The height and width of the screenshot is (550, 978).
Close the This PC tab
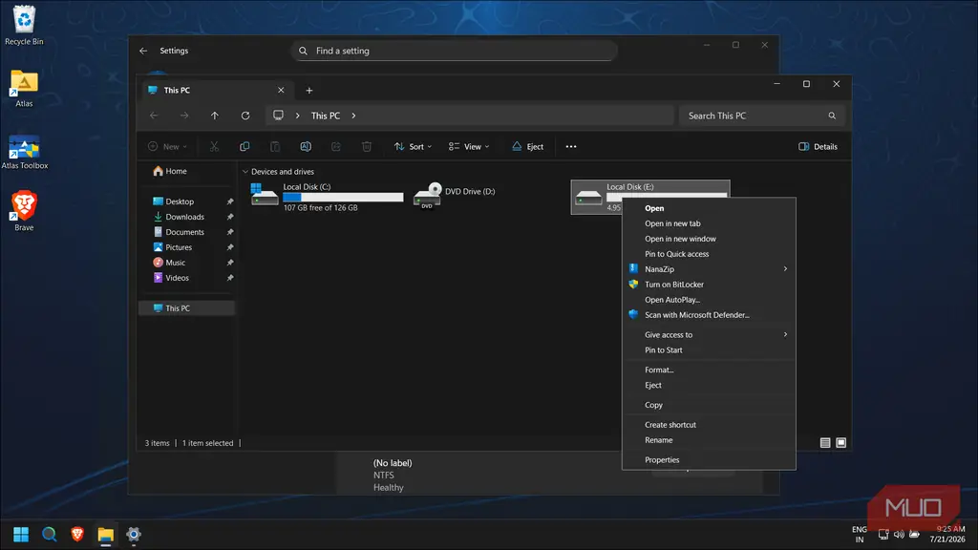(x=281, y=90)
